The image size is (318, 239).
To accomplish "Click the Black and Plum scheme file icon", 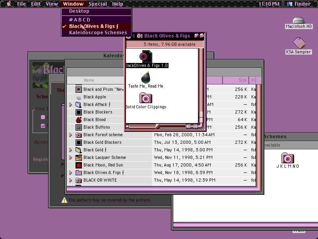I will click(79, 89).
